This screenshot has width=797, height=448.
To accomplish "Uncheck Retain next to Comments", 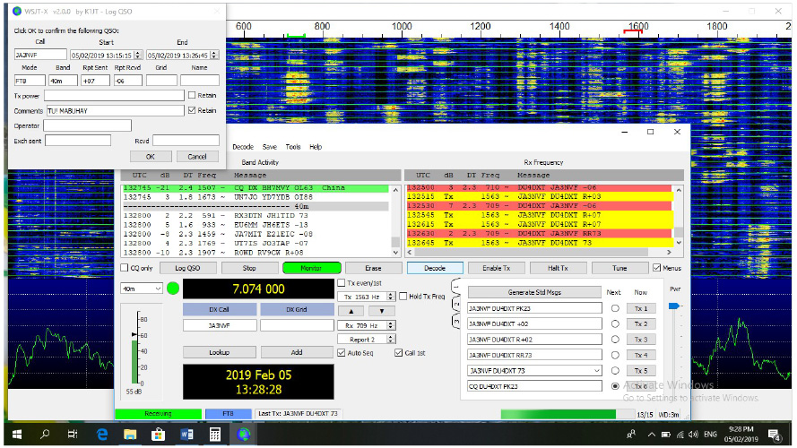I will [x=192, y=110].
